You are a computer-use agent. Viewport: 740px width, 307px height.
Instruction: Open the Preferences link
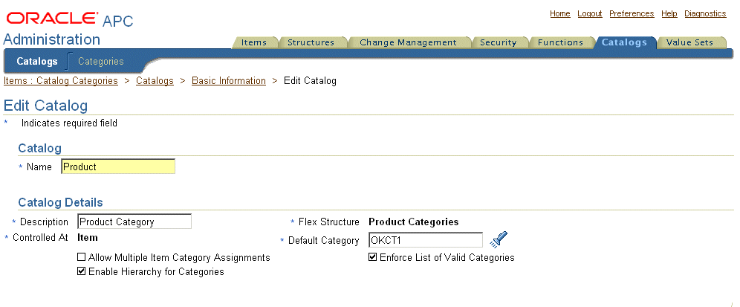pos(632,13)
